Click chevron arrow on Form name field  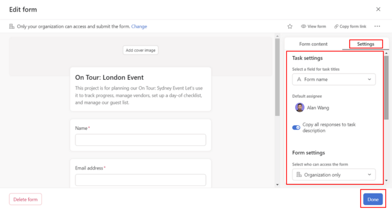tap(370, 79)
